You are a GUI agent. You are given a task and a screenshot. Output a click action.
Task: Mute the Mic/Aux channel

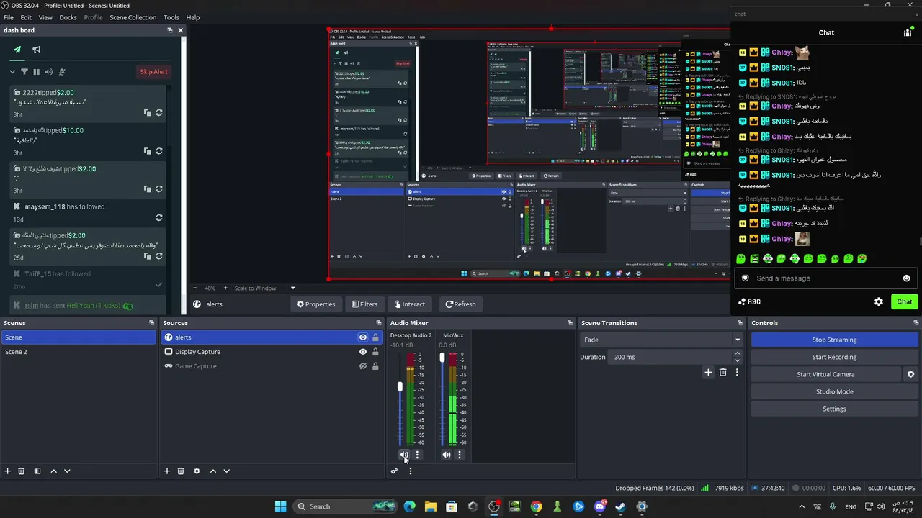[x=447, y=455]
